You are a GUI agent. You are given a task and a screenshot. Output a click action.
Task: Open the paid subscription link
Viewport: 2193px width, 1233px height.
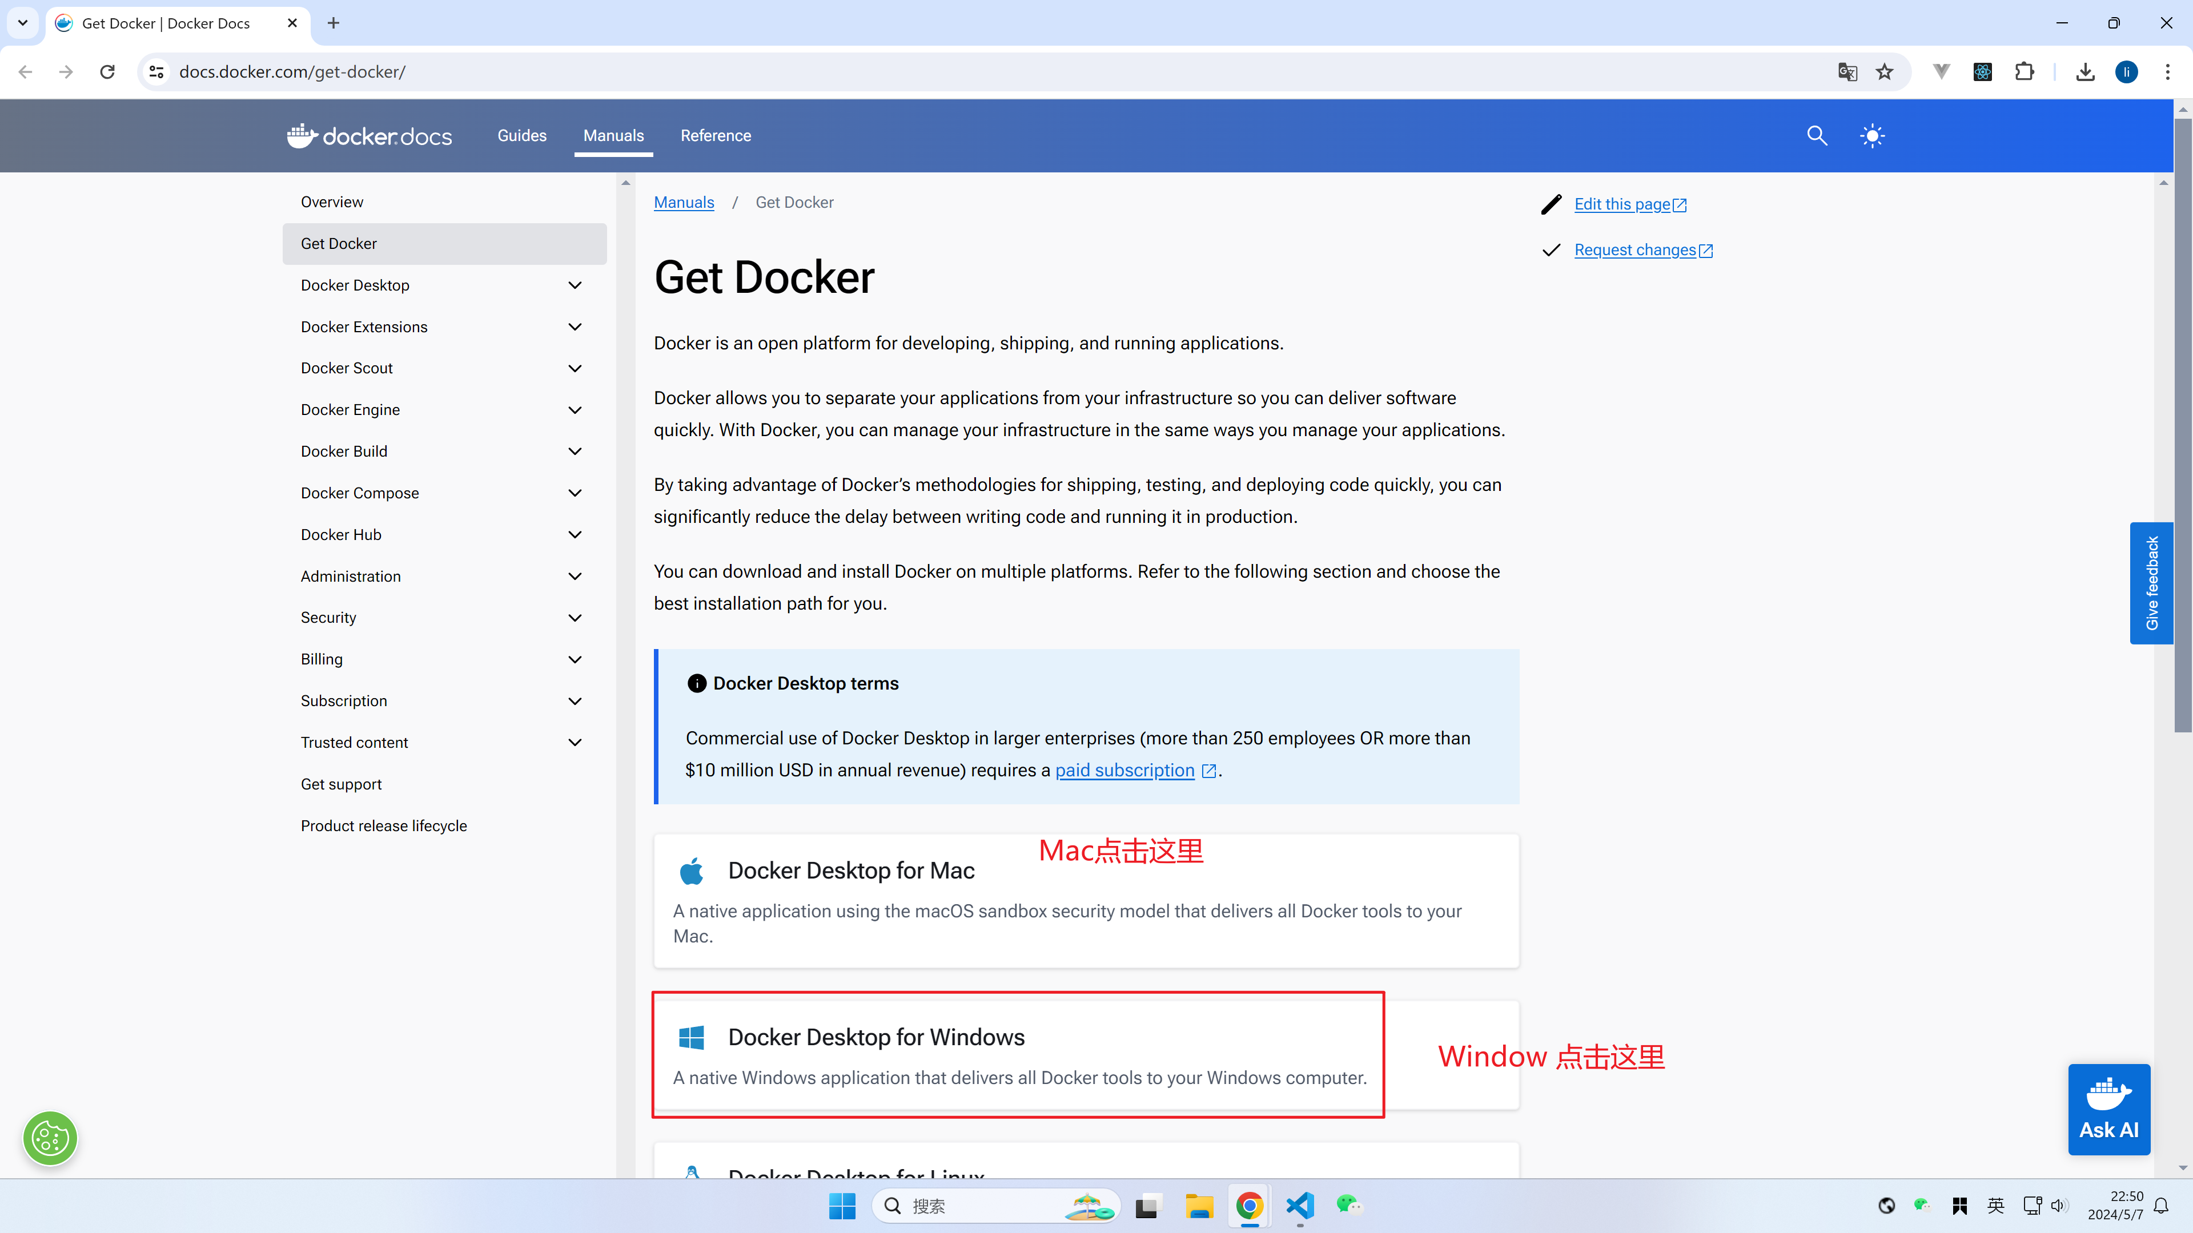click(1136, 771)
